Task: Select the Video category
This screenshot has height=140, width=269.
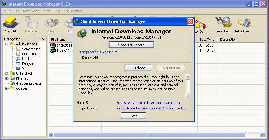Action: (x=26, y=69)
